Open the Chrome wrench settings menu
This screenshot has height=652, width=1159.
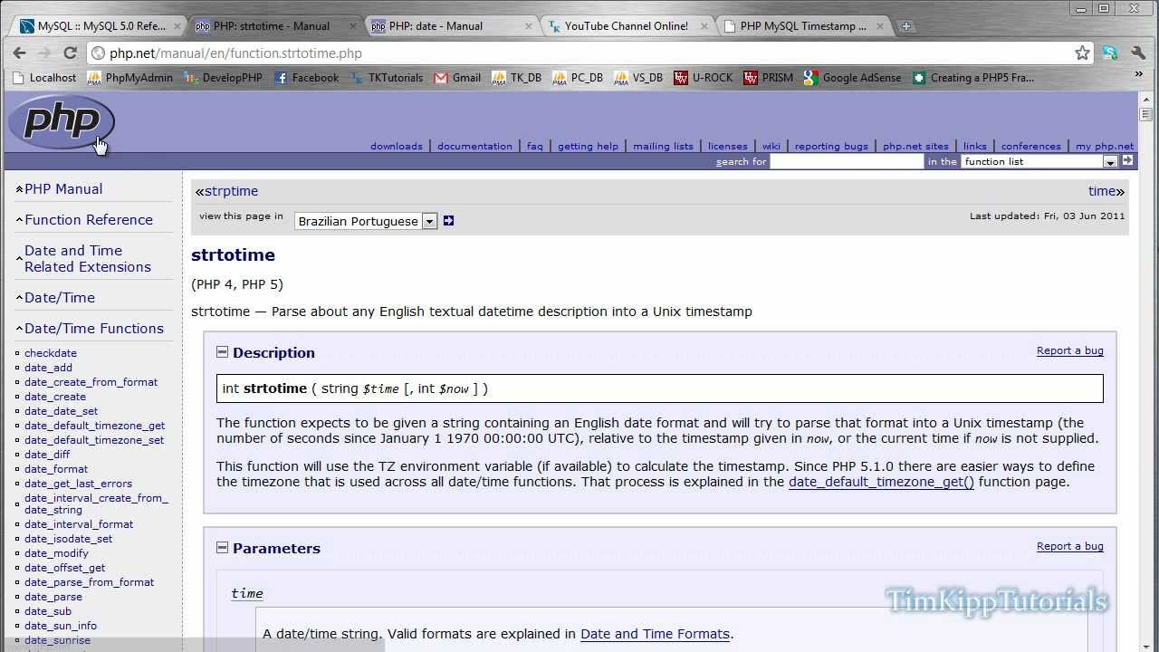(1138, 53)
